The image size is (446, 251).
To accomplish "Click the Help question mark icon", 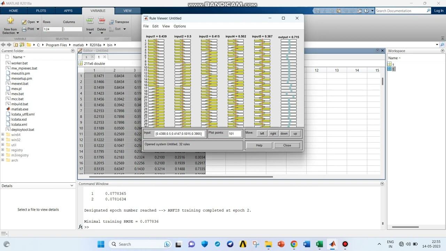I will [x=366, y=11].
